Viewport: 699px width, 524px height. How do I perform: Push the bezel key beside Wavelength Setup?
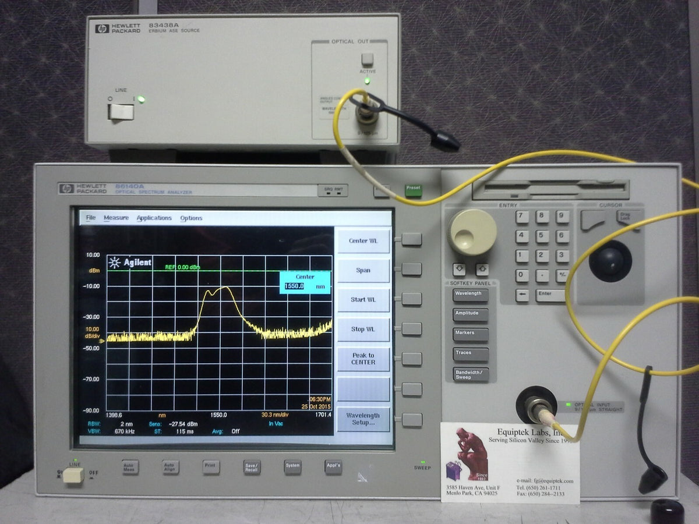coord(411,420)
